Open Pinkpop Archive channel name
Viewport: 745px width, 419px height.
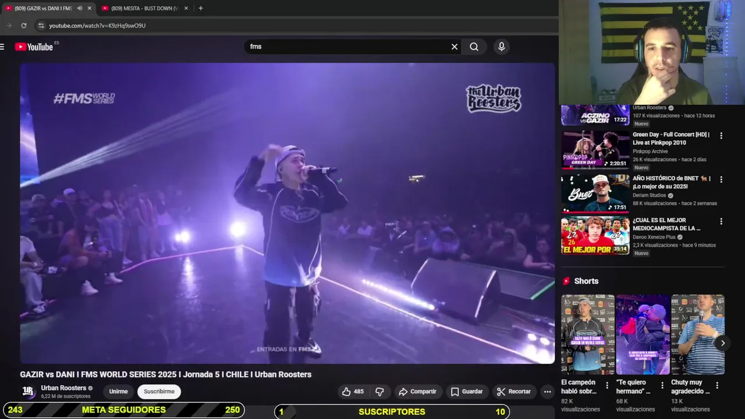coord(650,151)
